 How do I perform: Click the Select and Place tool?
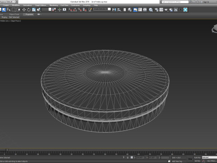[38, 10]
